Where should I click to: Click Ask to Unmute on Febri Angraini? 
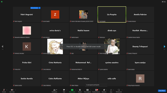(34, 8)
